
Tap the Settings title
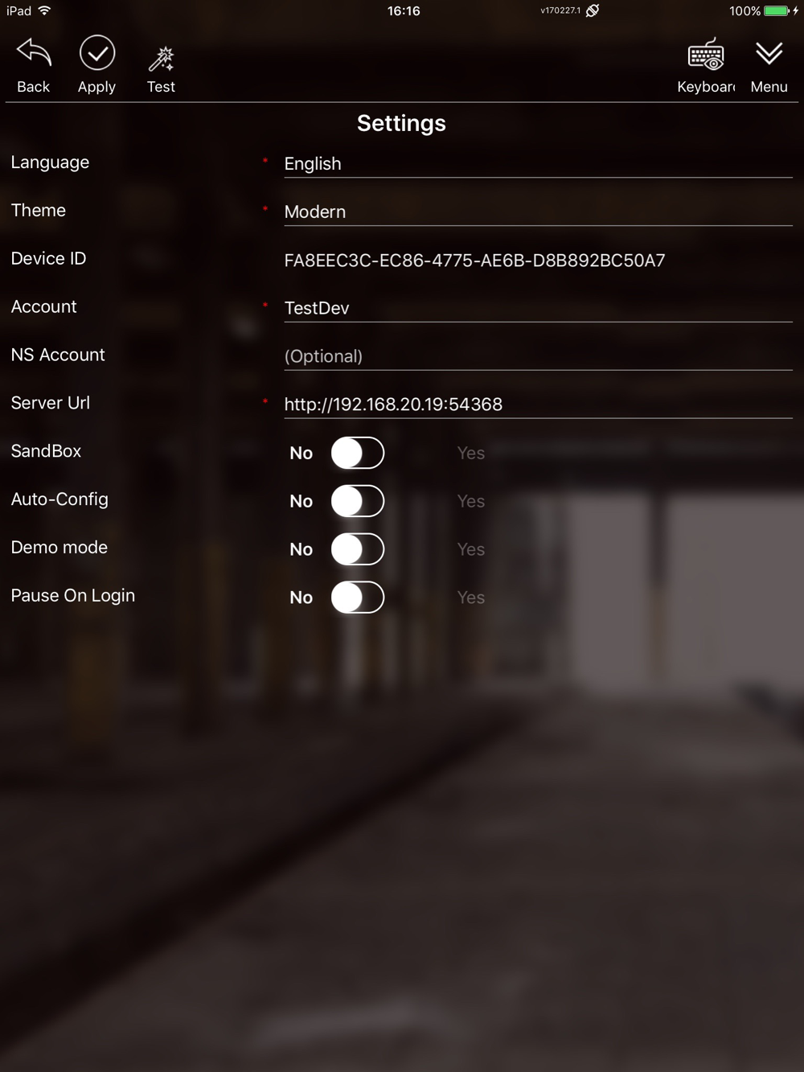[401, 123]
